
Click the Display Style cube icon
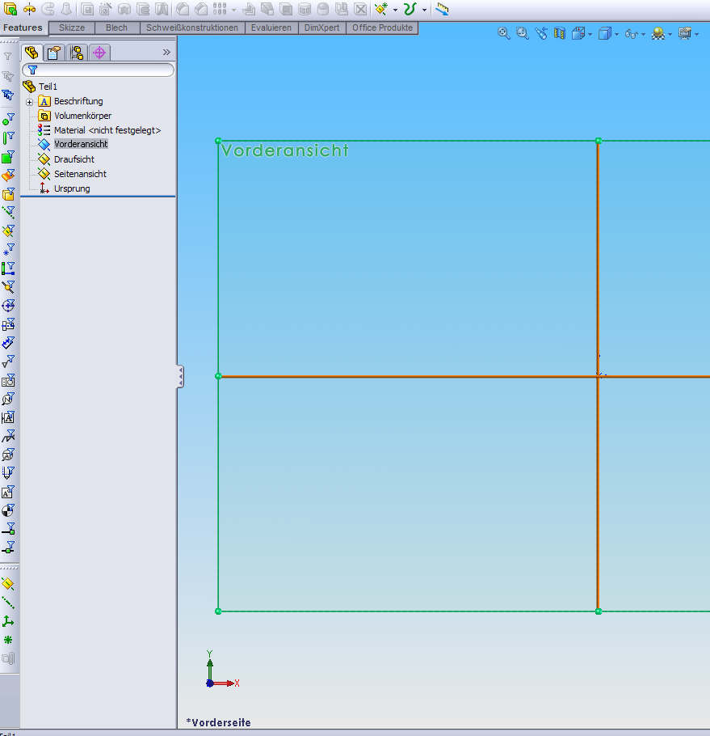(x=604, y=33)
